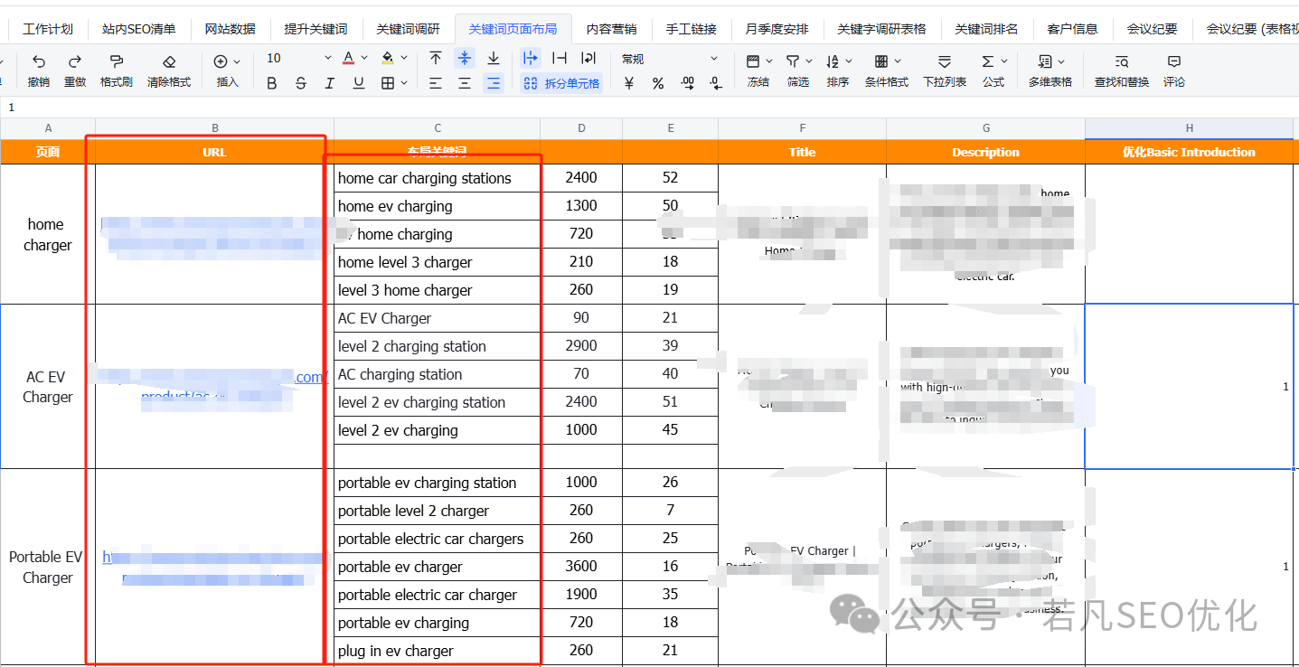The image size is (1299, 667).
Task: Apply strikethrough formatting
Action: tap(301, 83)
